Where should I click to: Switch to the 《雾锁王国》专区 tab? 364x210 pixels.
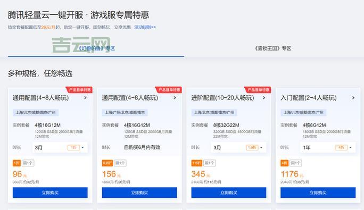tap(273, 48)
